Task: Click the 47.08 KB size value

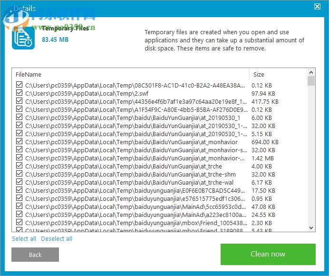Action: 263,207
